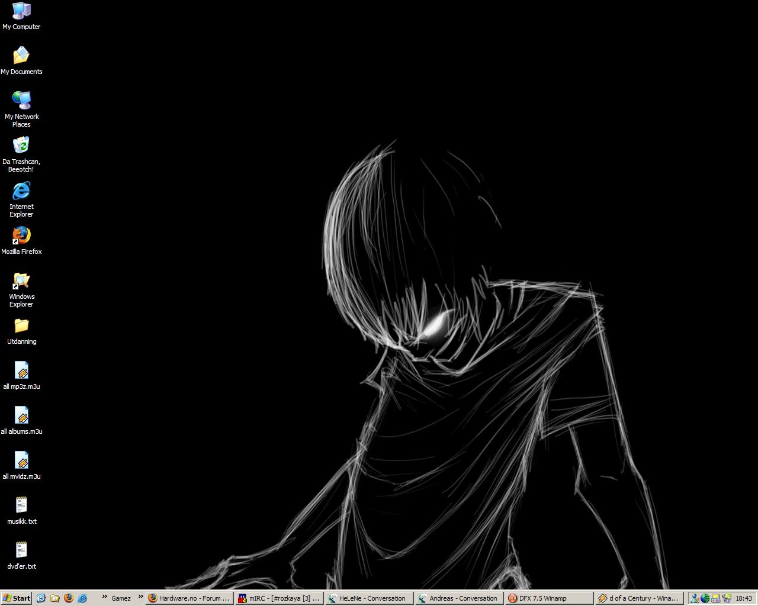Open the folder shortcut in Quick Launch
758x606 pixels.
coord(54,598)
